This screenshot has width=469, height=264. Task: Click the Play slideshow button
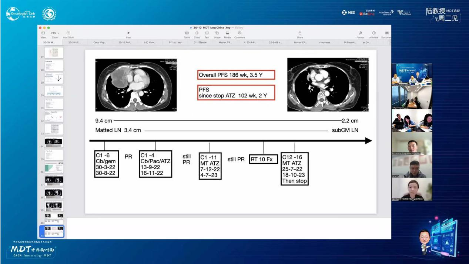[128, 33]
